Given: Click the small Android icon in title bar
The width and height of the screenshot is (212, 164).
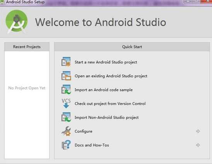Looking at the screenshot, I should tap(2, 2).
